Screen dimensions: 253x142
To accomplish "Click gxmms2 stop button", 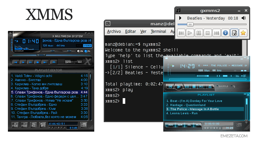I will (x=208, y=33).
